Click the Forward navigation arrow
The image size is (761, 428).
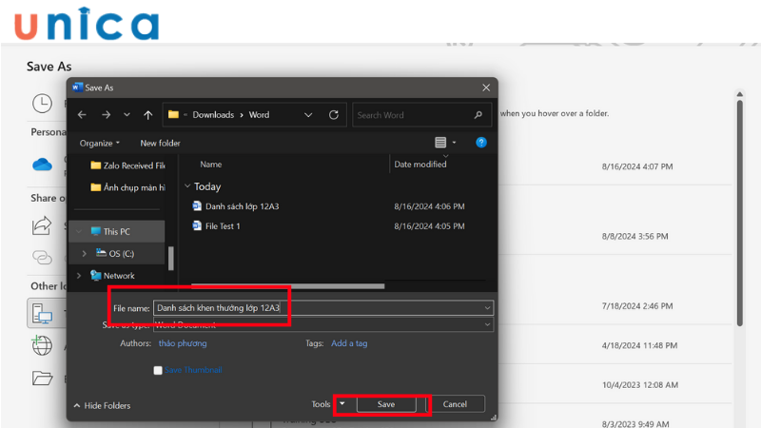pos(105,115)
